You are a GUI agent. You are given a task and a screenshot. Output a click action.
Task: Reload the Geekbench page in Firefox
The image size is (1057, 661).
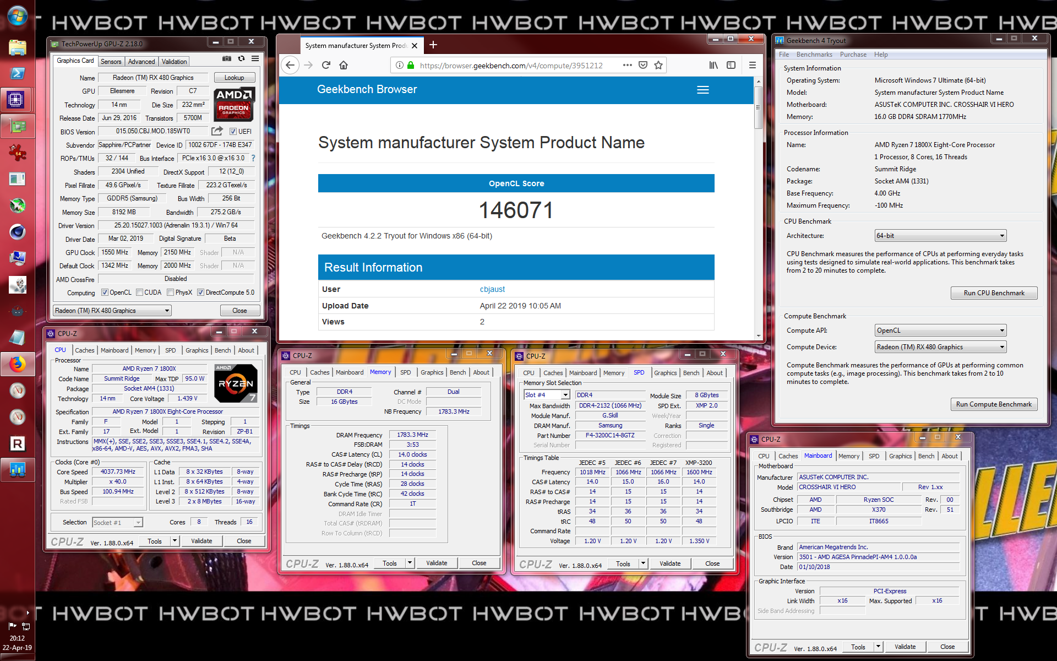pyautogui.click(x=326, y=66)
